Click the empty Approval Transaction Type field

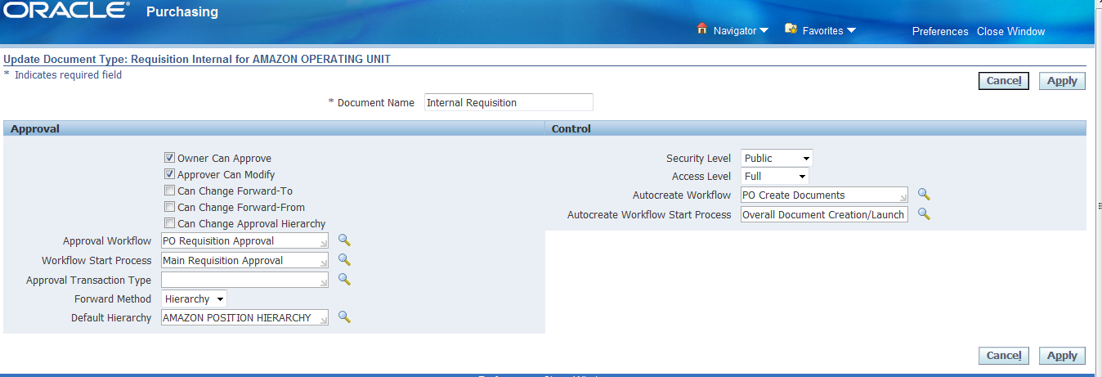tap(245, 280)
